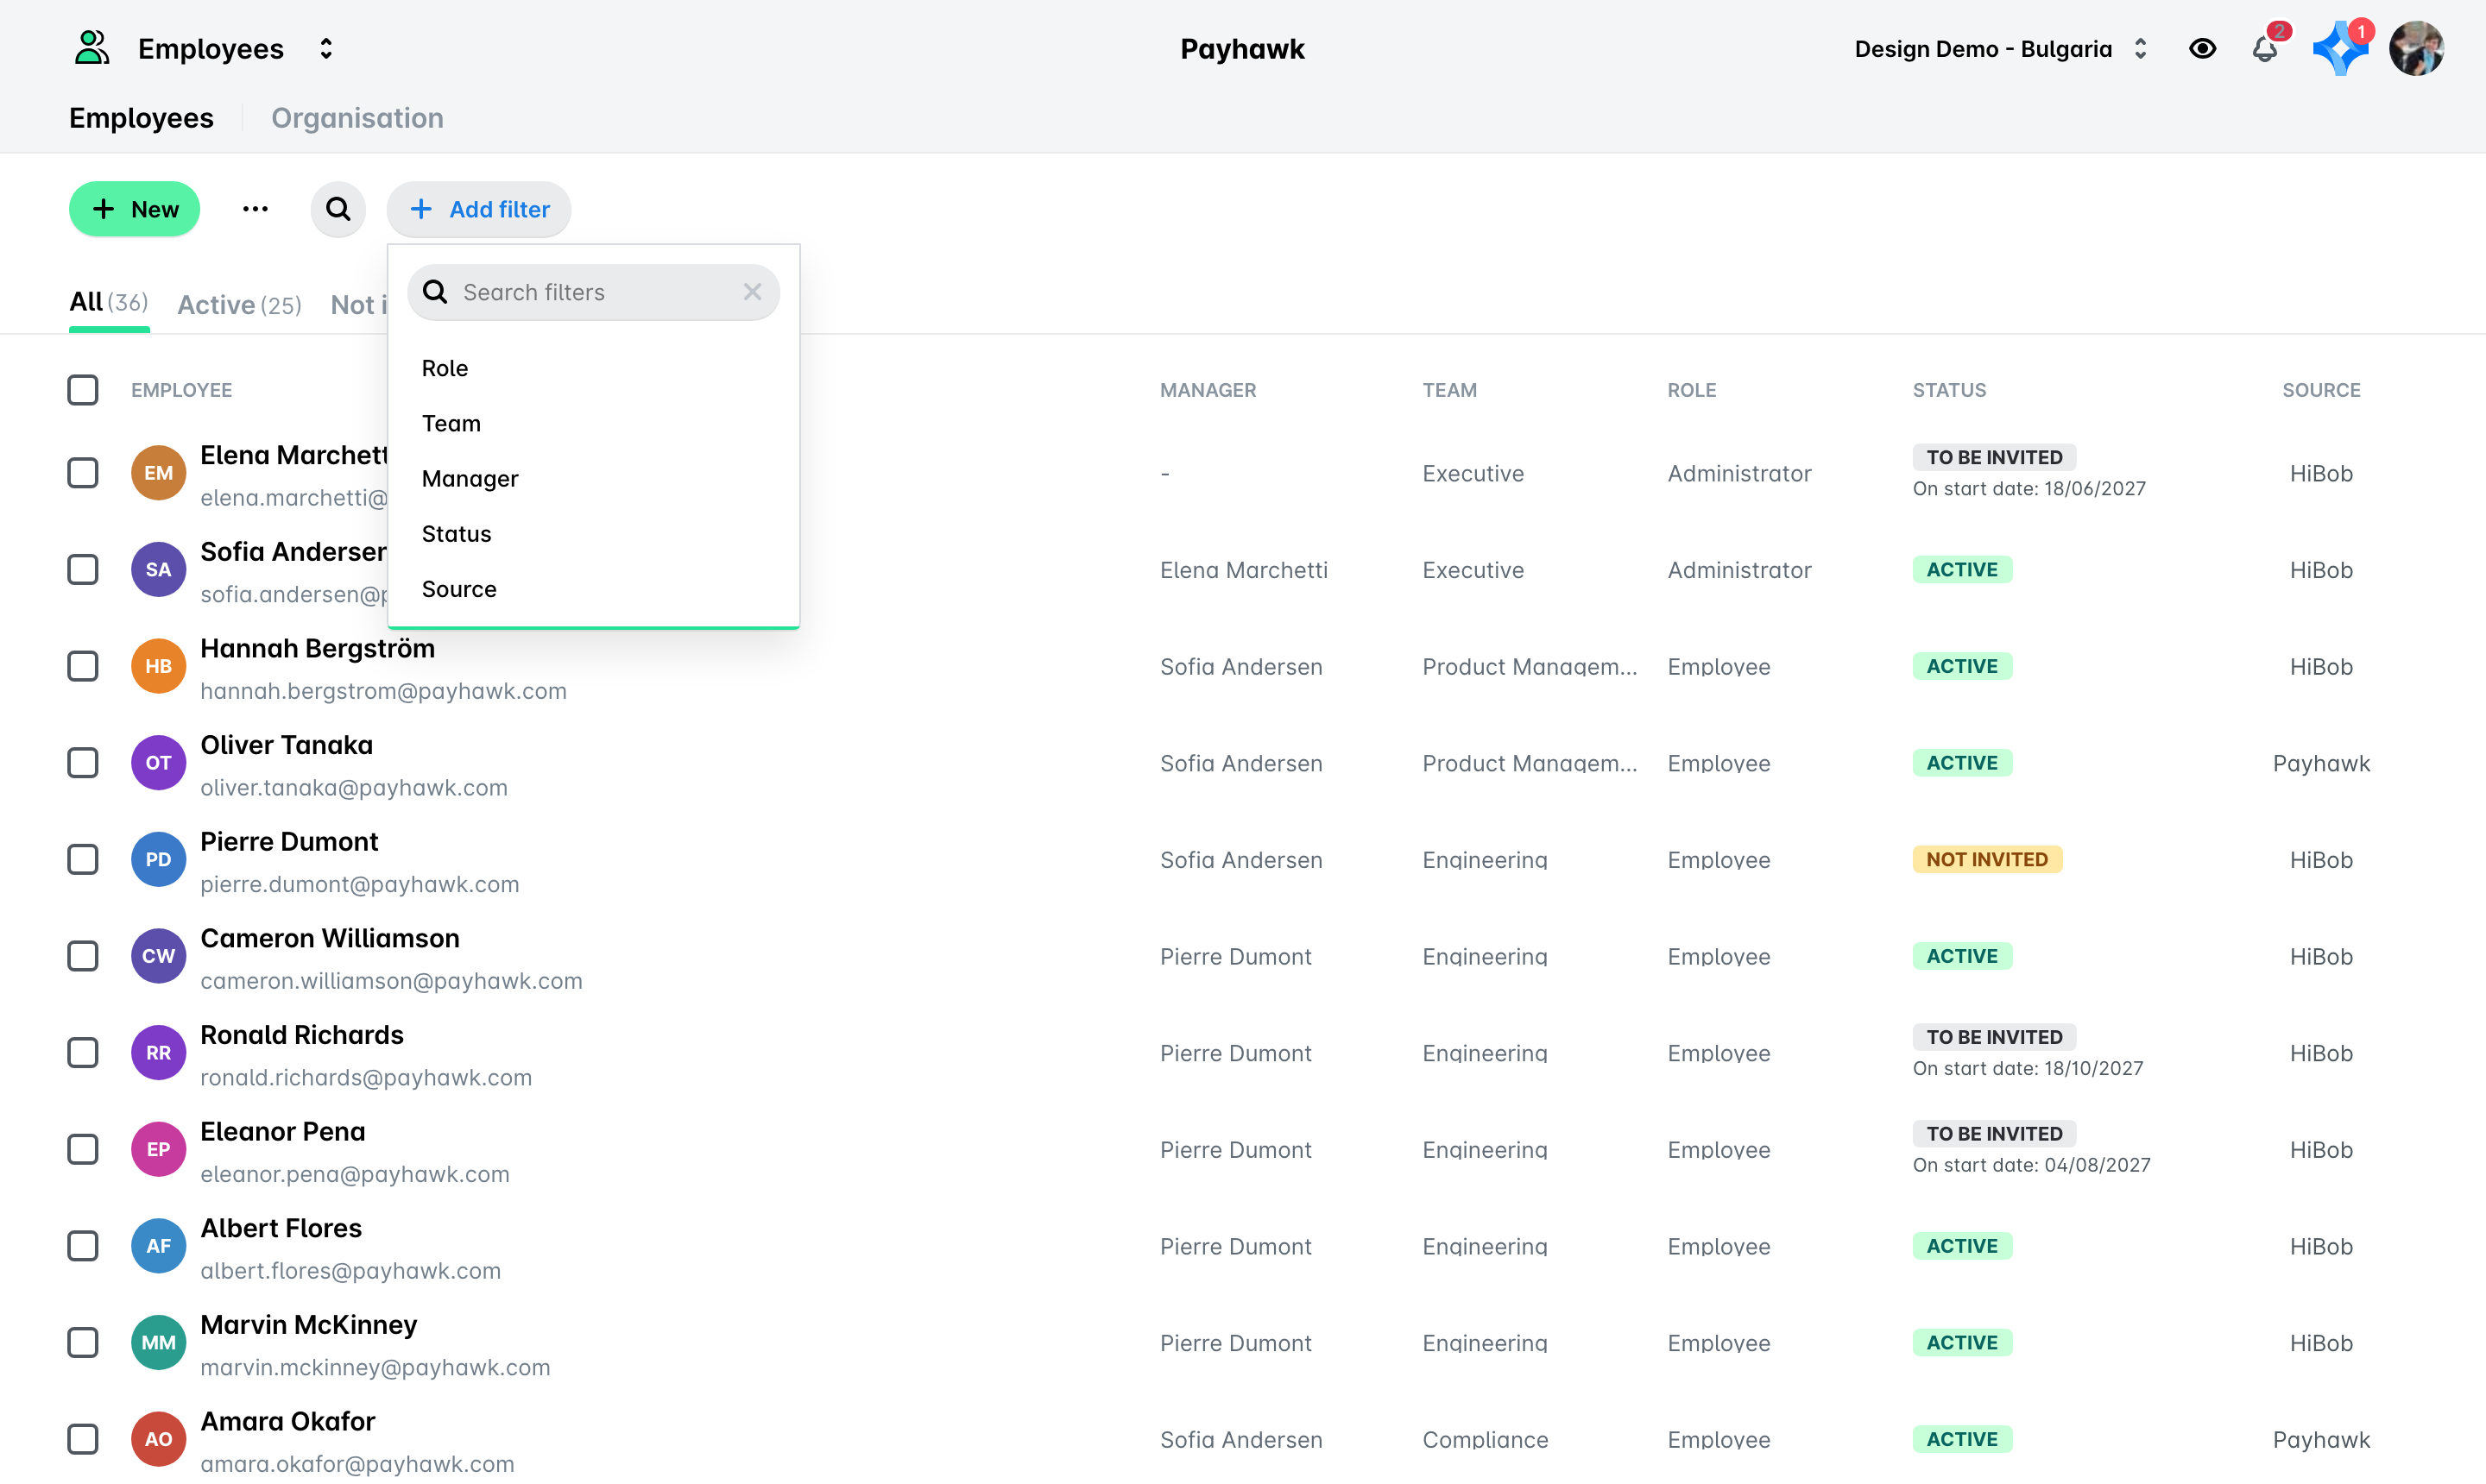The width and height of the screenshot is (2486, 1484).
Task: Click the STATUS column header
Action: [1949, 390]
